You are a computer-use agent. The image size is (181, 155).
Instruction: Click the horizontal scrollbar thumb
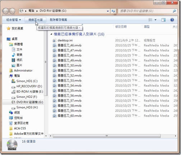click(x=107, y=136)
